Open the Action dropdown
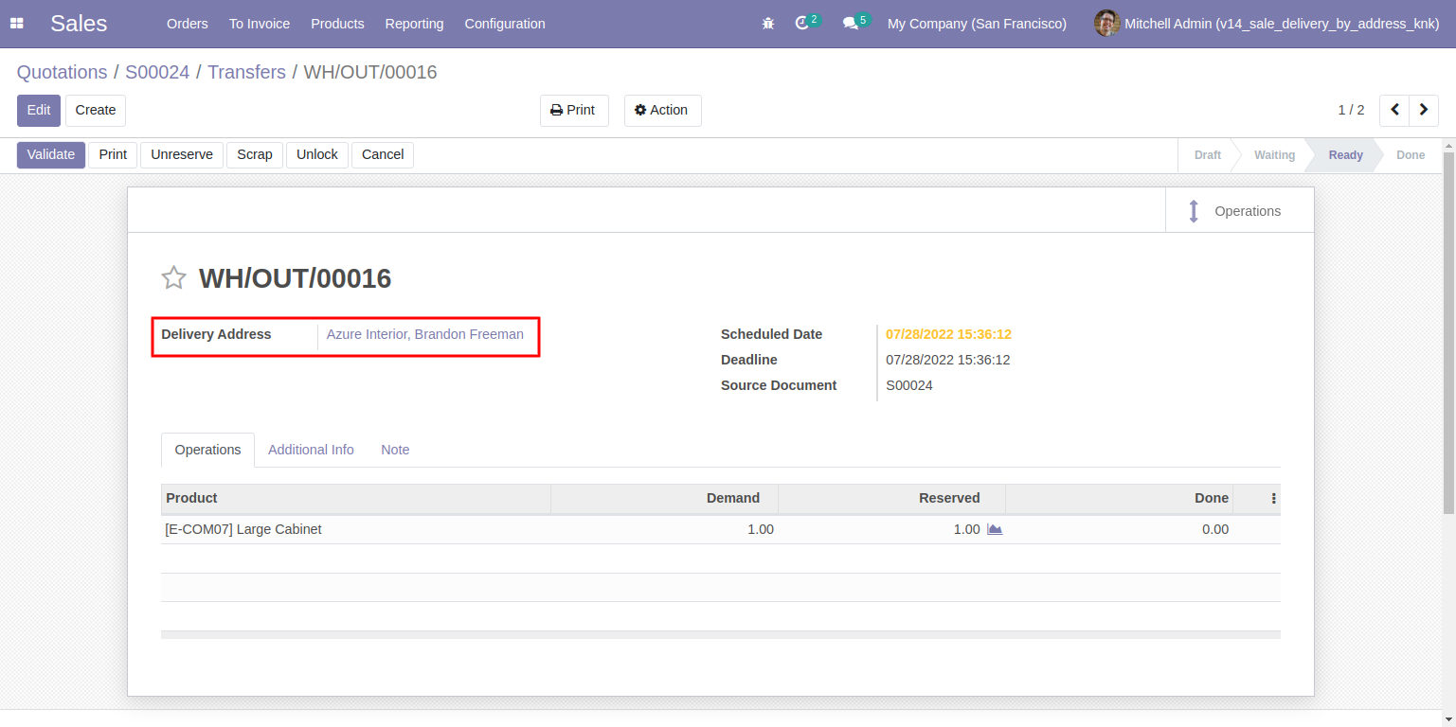Screen dimensions: 1456x727 click(x=662, y=110)
